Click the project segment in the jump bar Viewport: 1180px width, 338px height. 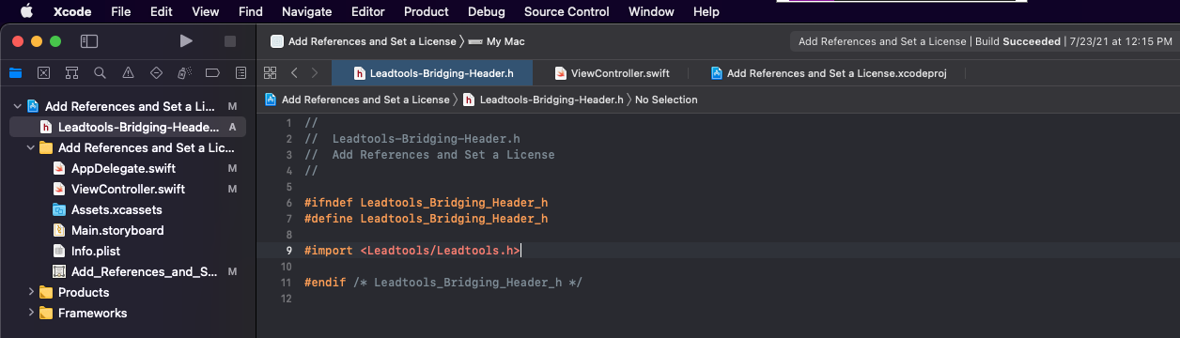(357, 100)
